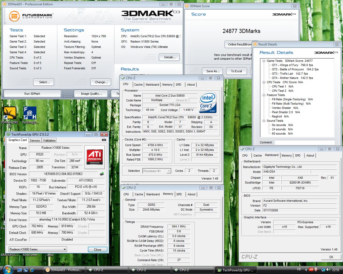Click the cpuz desktop shortcut label

(50, 255)
